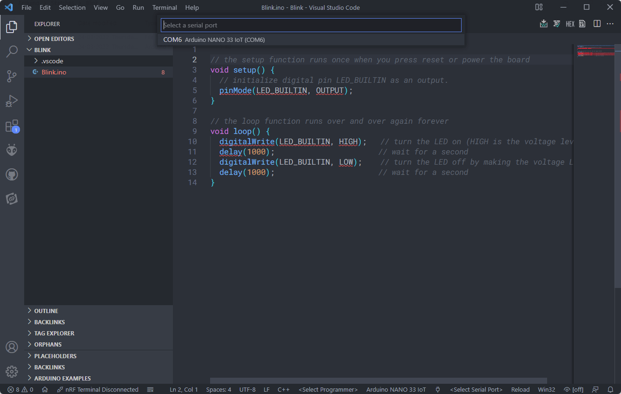Toggle the eye [off] status bar item

click(574, 389)
